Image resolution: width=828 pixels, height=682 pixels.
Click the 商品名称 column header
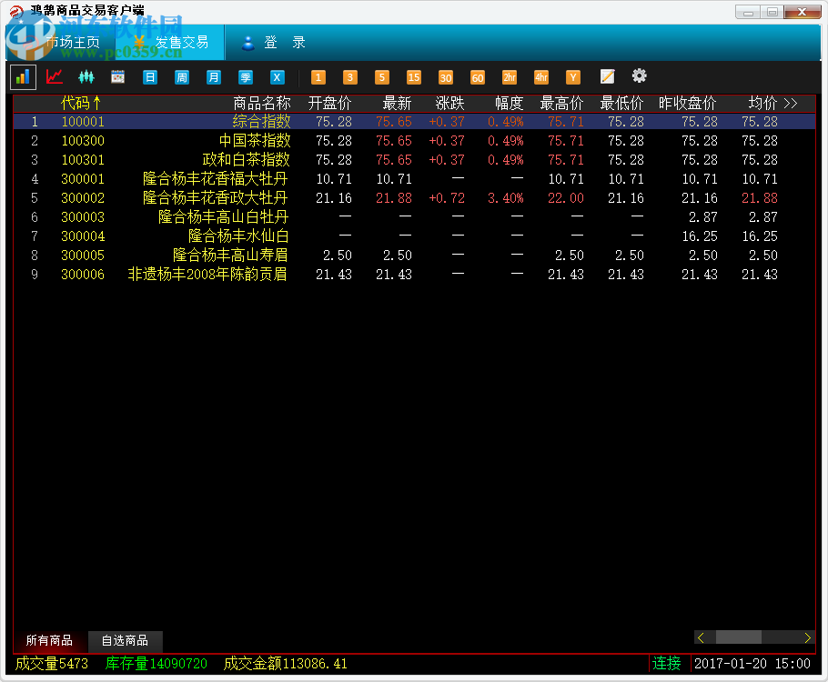(x=262, y=103)
